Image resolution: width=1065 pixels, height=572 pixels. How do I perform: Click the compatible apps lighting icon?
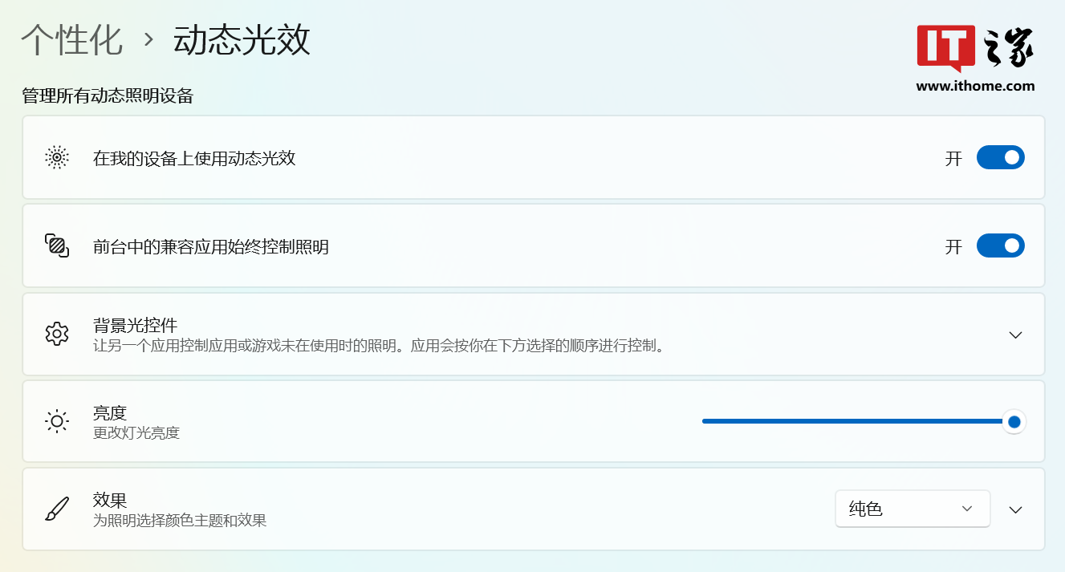pos(56,245)
